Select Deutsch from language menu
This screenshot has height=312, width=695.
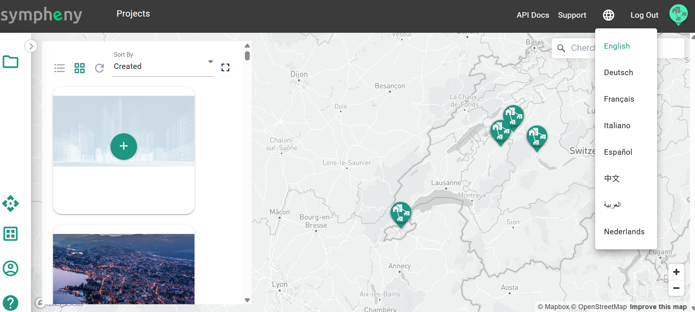(618, 73)
